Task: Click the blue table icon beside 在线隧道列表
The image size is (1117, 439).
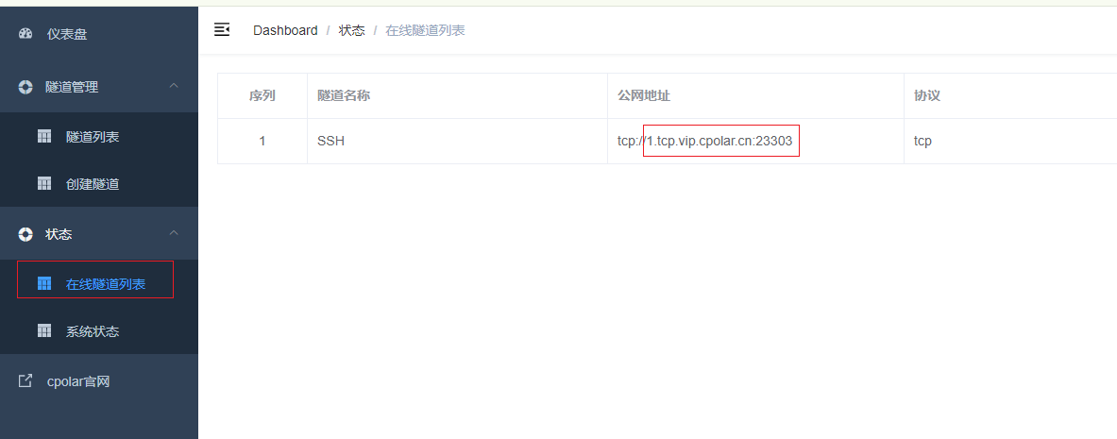Action: (44, 283)
